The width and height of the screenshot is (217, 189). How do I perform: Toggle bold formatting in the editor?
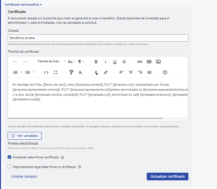coord(96,62)
